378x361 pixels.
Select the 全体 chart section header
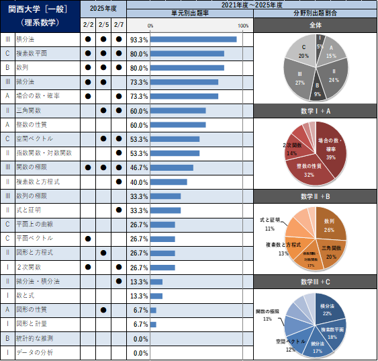click(315, 25)
